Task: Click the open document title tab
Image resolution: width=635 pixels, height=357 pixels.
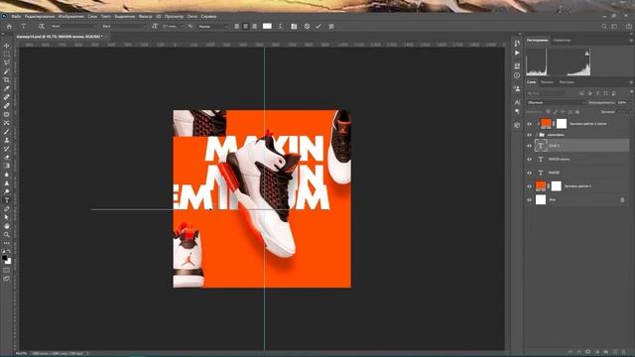Action: pyautogui.click(x=59, y=37)
